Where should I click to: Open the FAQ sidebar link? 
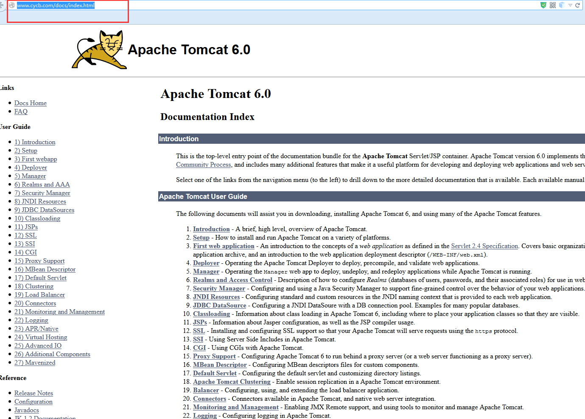(x=21, y=112)
